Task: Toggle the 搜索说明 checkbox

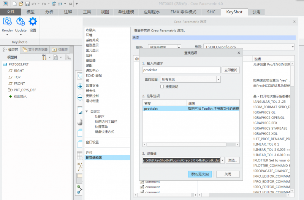Action: [x=162, y=87]
